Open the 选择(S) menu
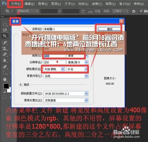Viewport: 148px width, 142px height. (x=83, y=4)
